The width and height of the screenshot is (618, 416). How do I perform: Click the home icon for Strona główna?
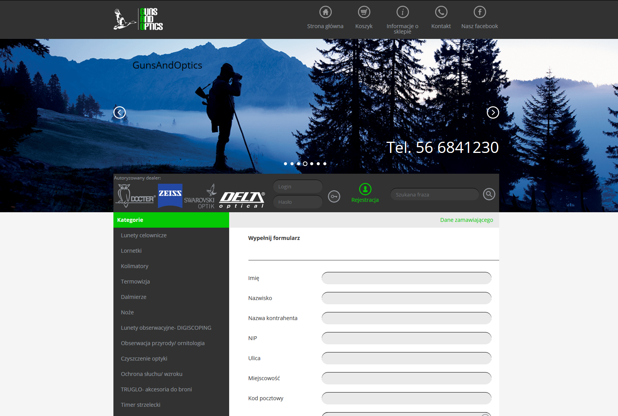(x=325, y=12)
